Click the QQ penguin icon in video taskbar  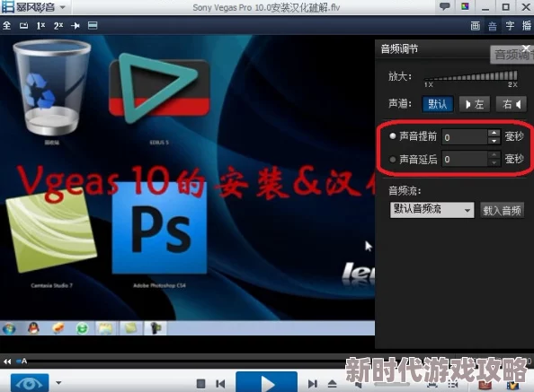tap(33, 328)
